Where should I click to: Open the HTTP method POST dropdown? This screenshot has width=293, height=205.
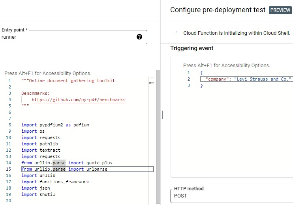(x=231, y=196)
